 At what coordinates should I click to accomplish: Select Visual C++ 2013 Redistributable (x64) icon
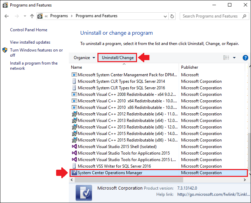(x=74, y=121)
